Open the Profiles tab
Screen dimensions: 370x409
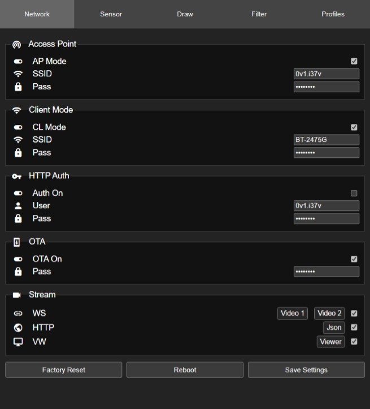[333, 14]
